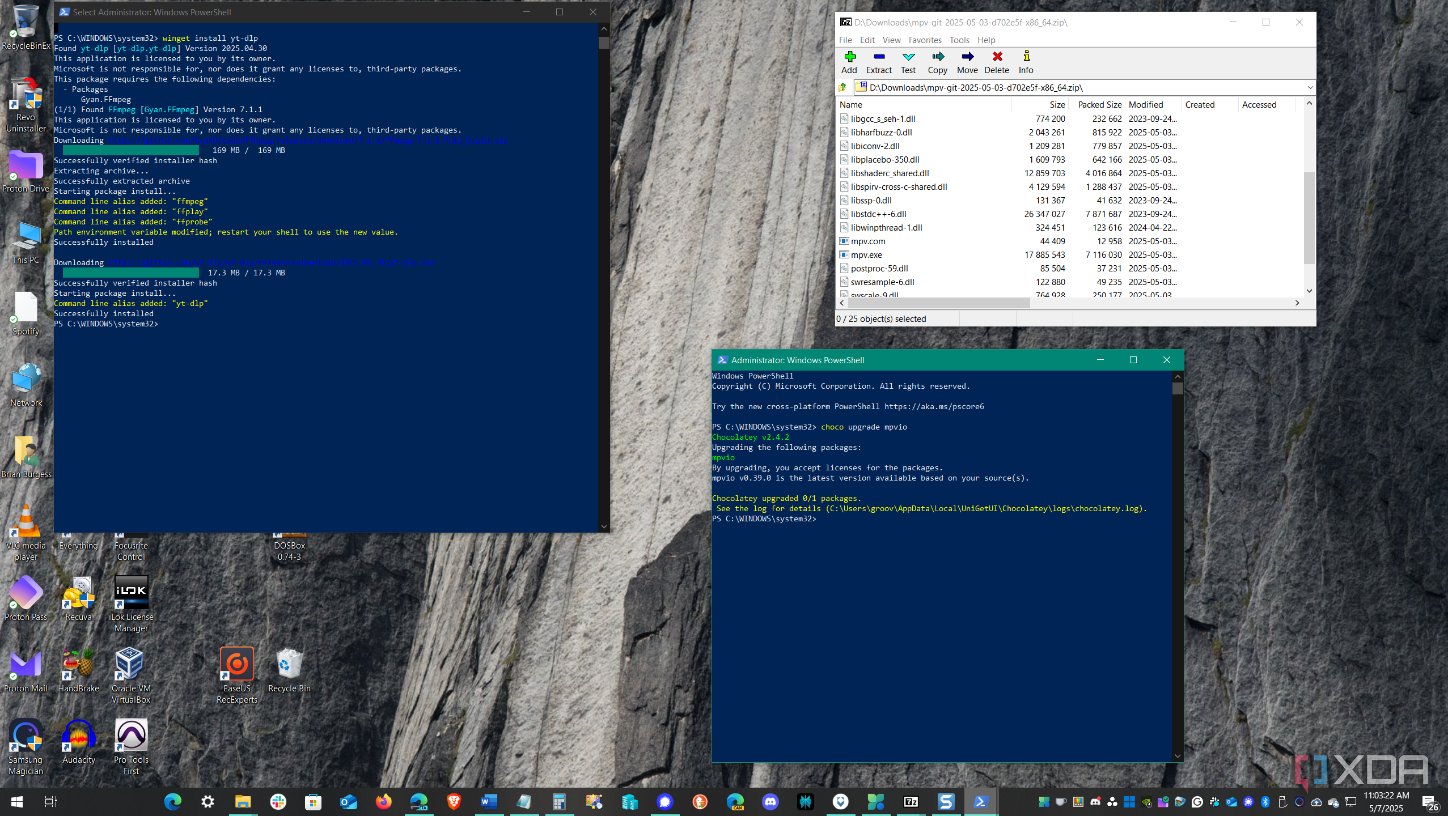The height and width of the screenshot is (816, 1448).
Task: Select the Oracle VM VirtualBox icon
Action: click(131, 675)
